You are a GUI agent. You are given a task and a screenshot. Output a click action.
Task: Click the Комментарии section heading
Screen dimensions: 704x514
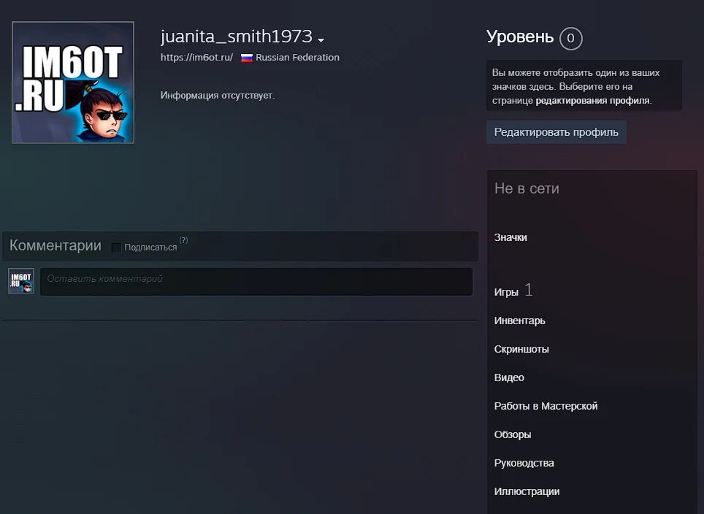click(56, 245)
